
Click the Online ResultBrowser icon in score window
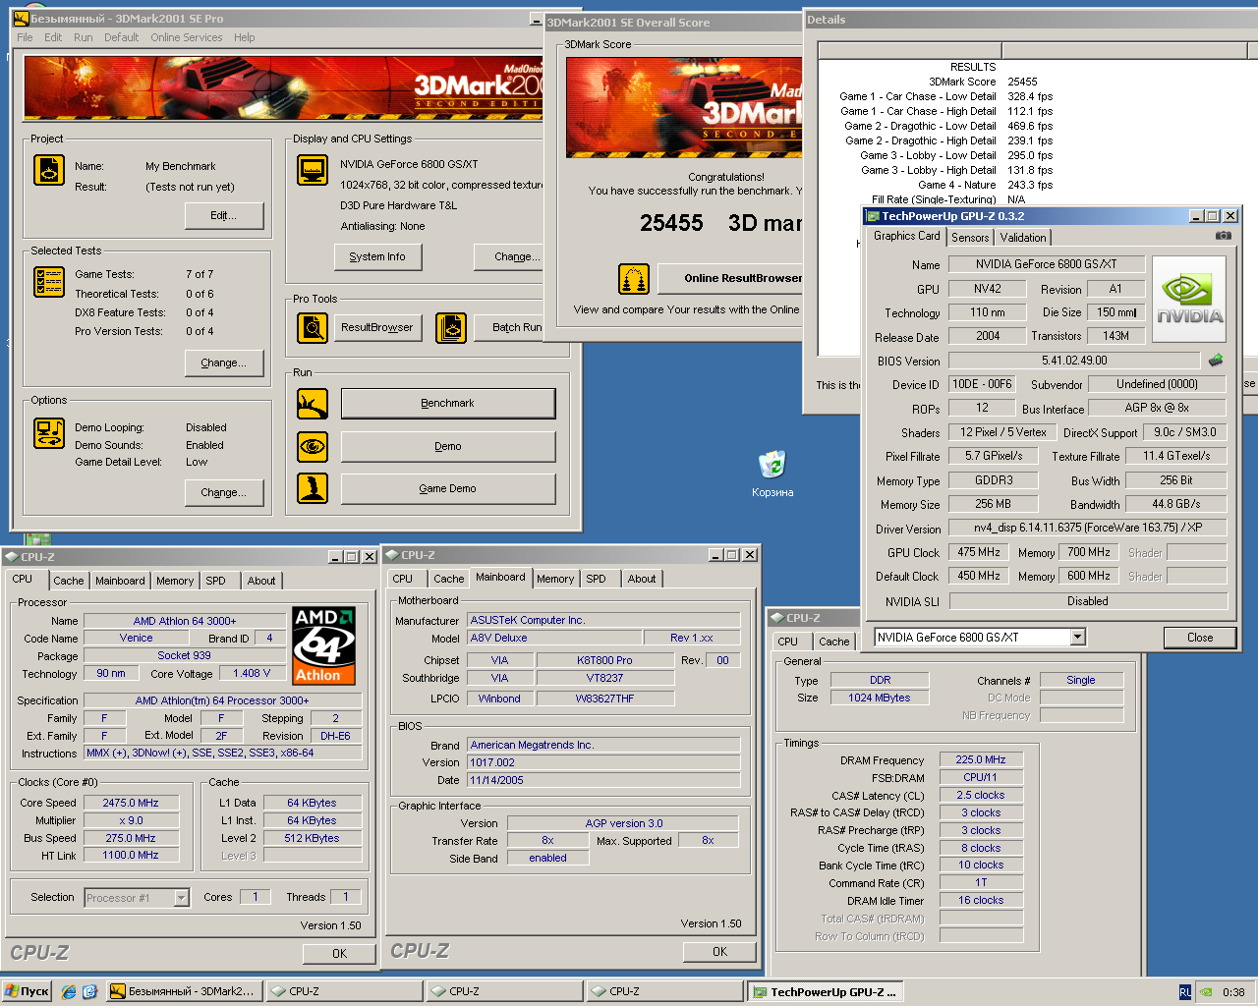click(x=634, y=279)
